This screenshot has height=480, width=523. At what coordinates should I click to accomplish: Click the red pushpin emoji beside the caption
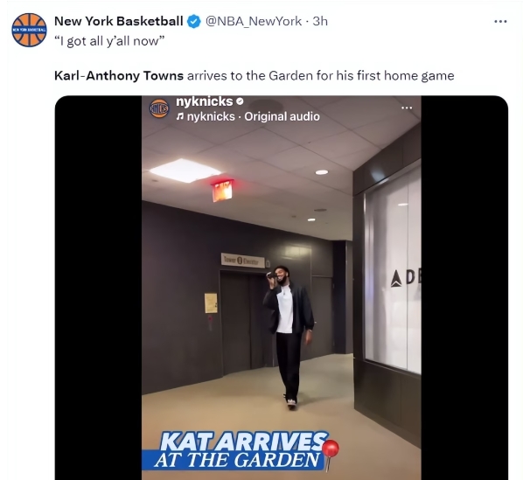[x=330, y=454]
